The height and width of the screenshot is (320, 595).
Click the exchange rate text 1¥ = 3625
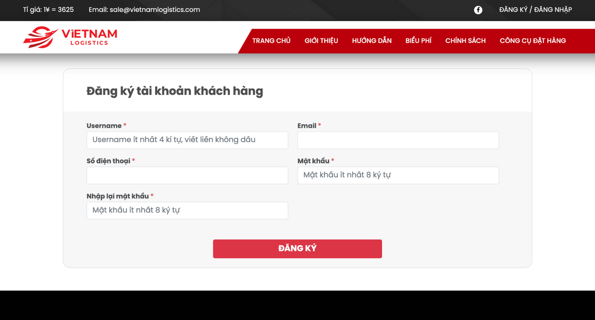(x=59, y=10)
